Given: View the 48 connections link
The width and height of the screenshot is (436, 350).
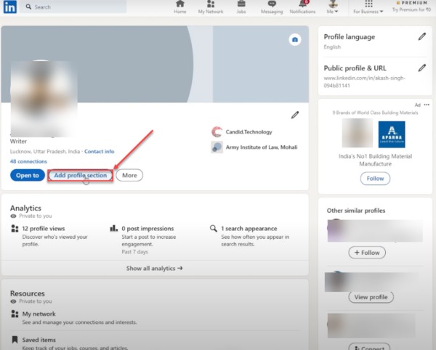Looking at the screenshot, I should [28, 161].
